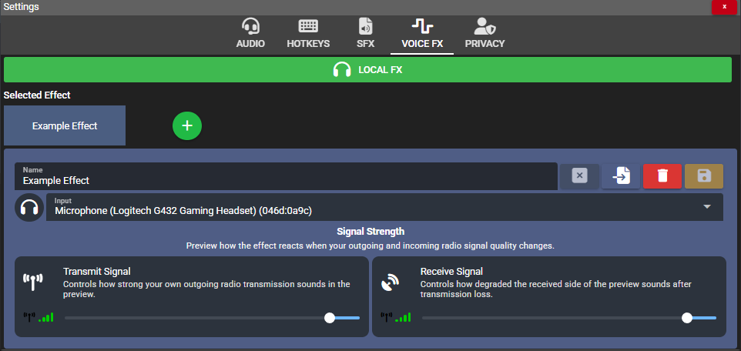
Task: Click the effect Name text field
Action: point(285,177)
